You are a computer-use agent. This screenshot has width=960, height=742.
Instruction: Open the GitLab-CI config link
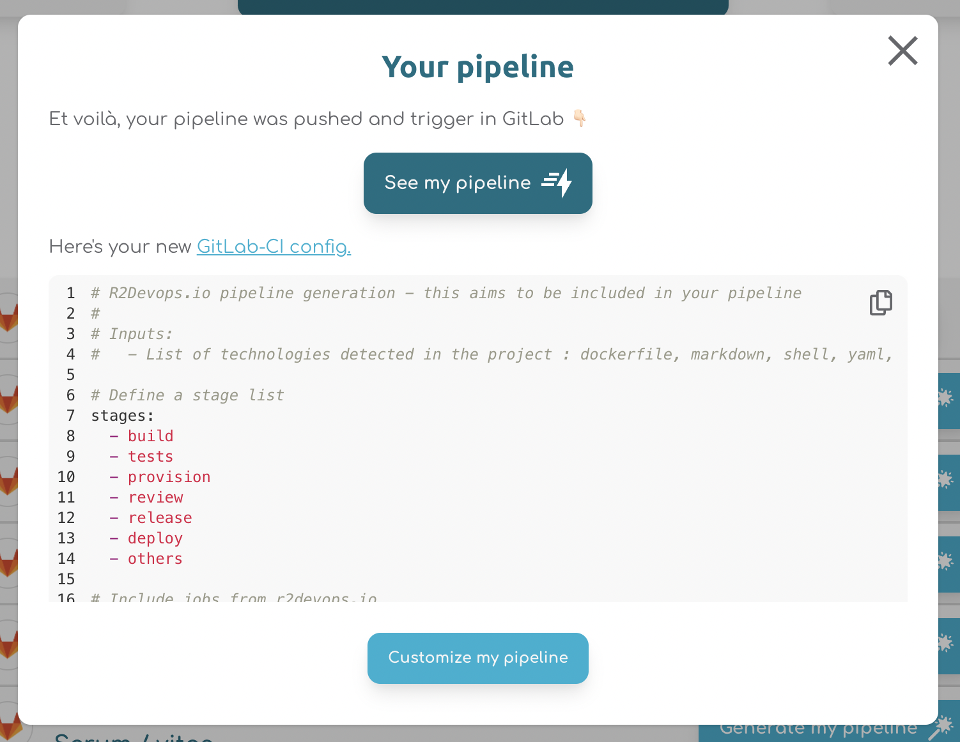pyautogui.click(x=273, y=247)
